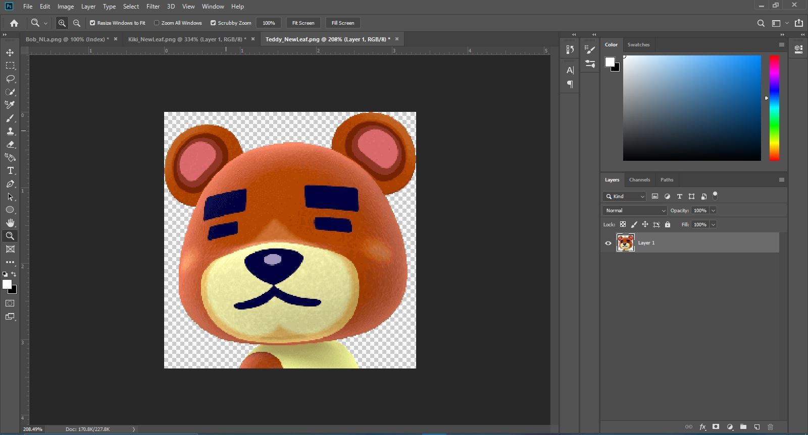Open the Edit Toolbar three-dots menu
This screenshot has width=808, height=435.
pos(10,262)
